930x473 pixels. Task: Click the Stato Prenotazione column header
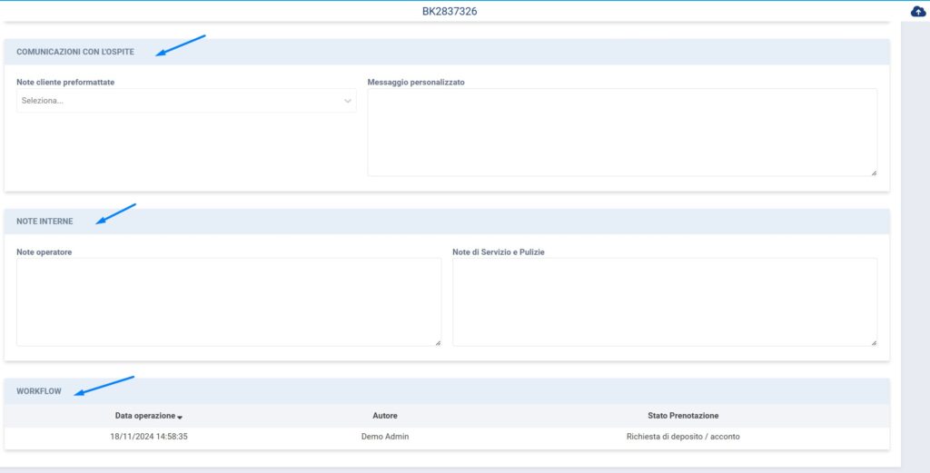683,416
